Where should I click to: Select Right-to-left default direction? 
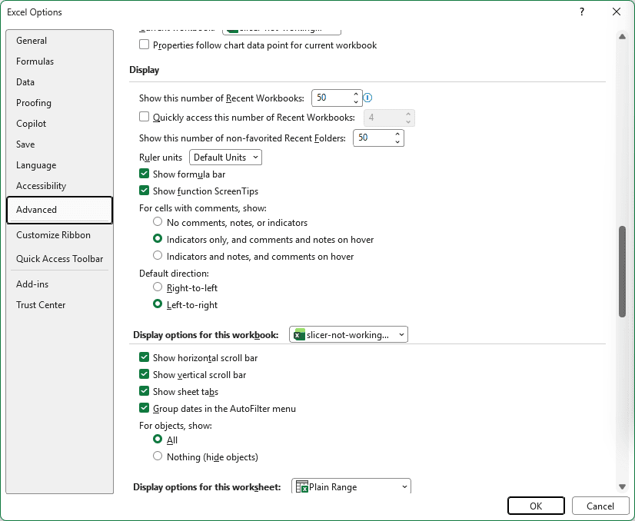(158, 287)
